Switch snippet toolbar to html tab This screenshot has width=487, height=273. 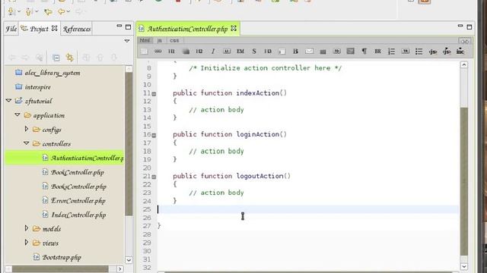[x=145, y=40]
